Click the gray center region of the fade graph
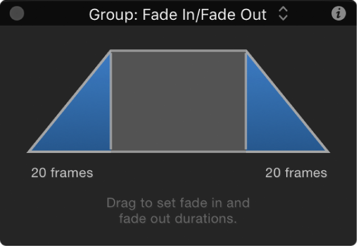357x247 pixels. 178,101
